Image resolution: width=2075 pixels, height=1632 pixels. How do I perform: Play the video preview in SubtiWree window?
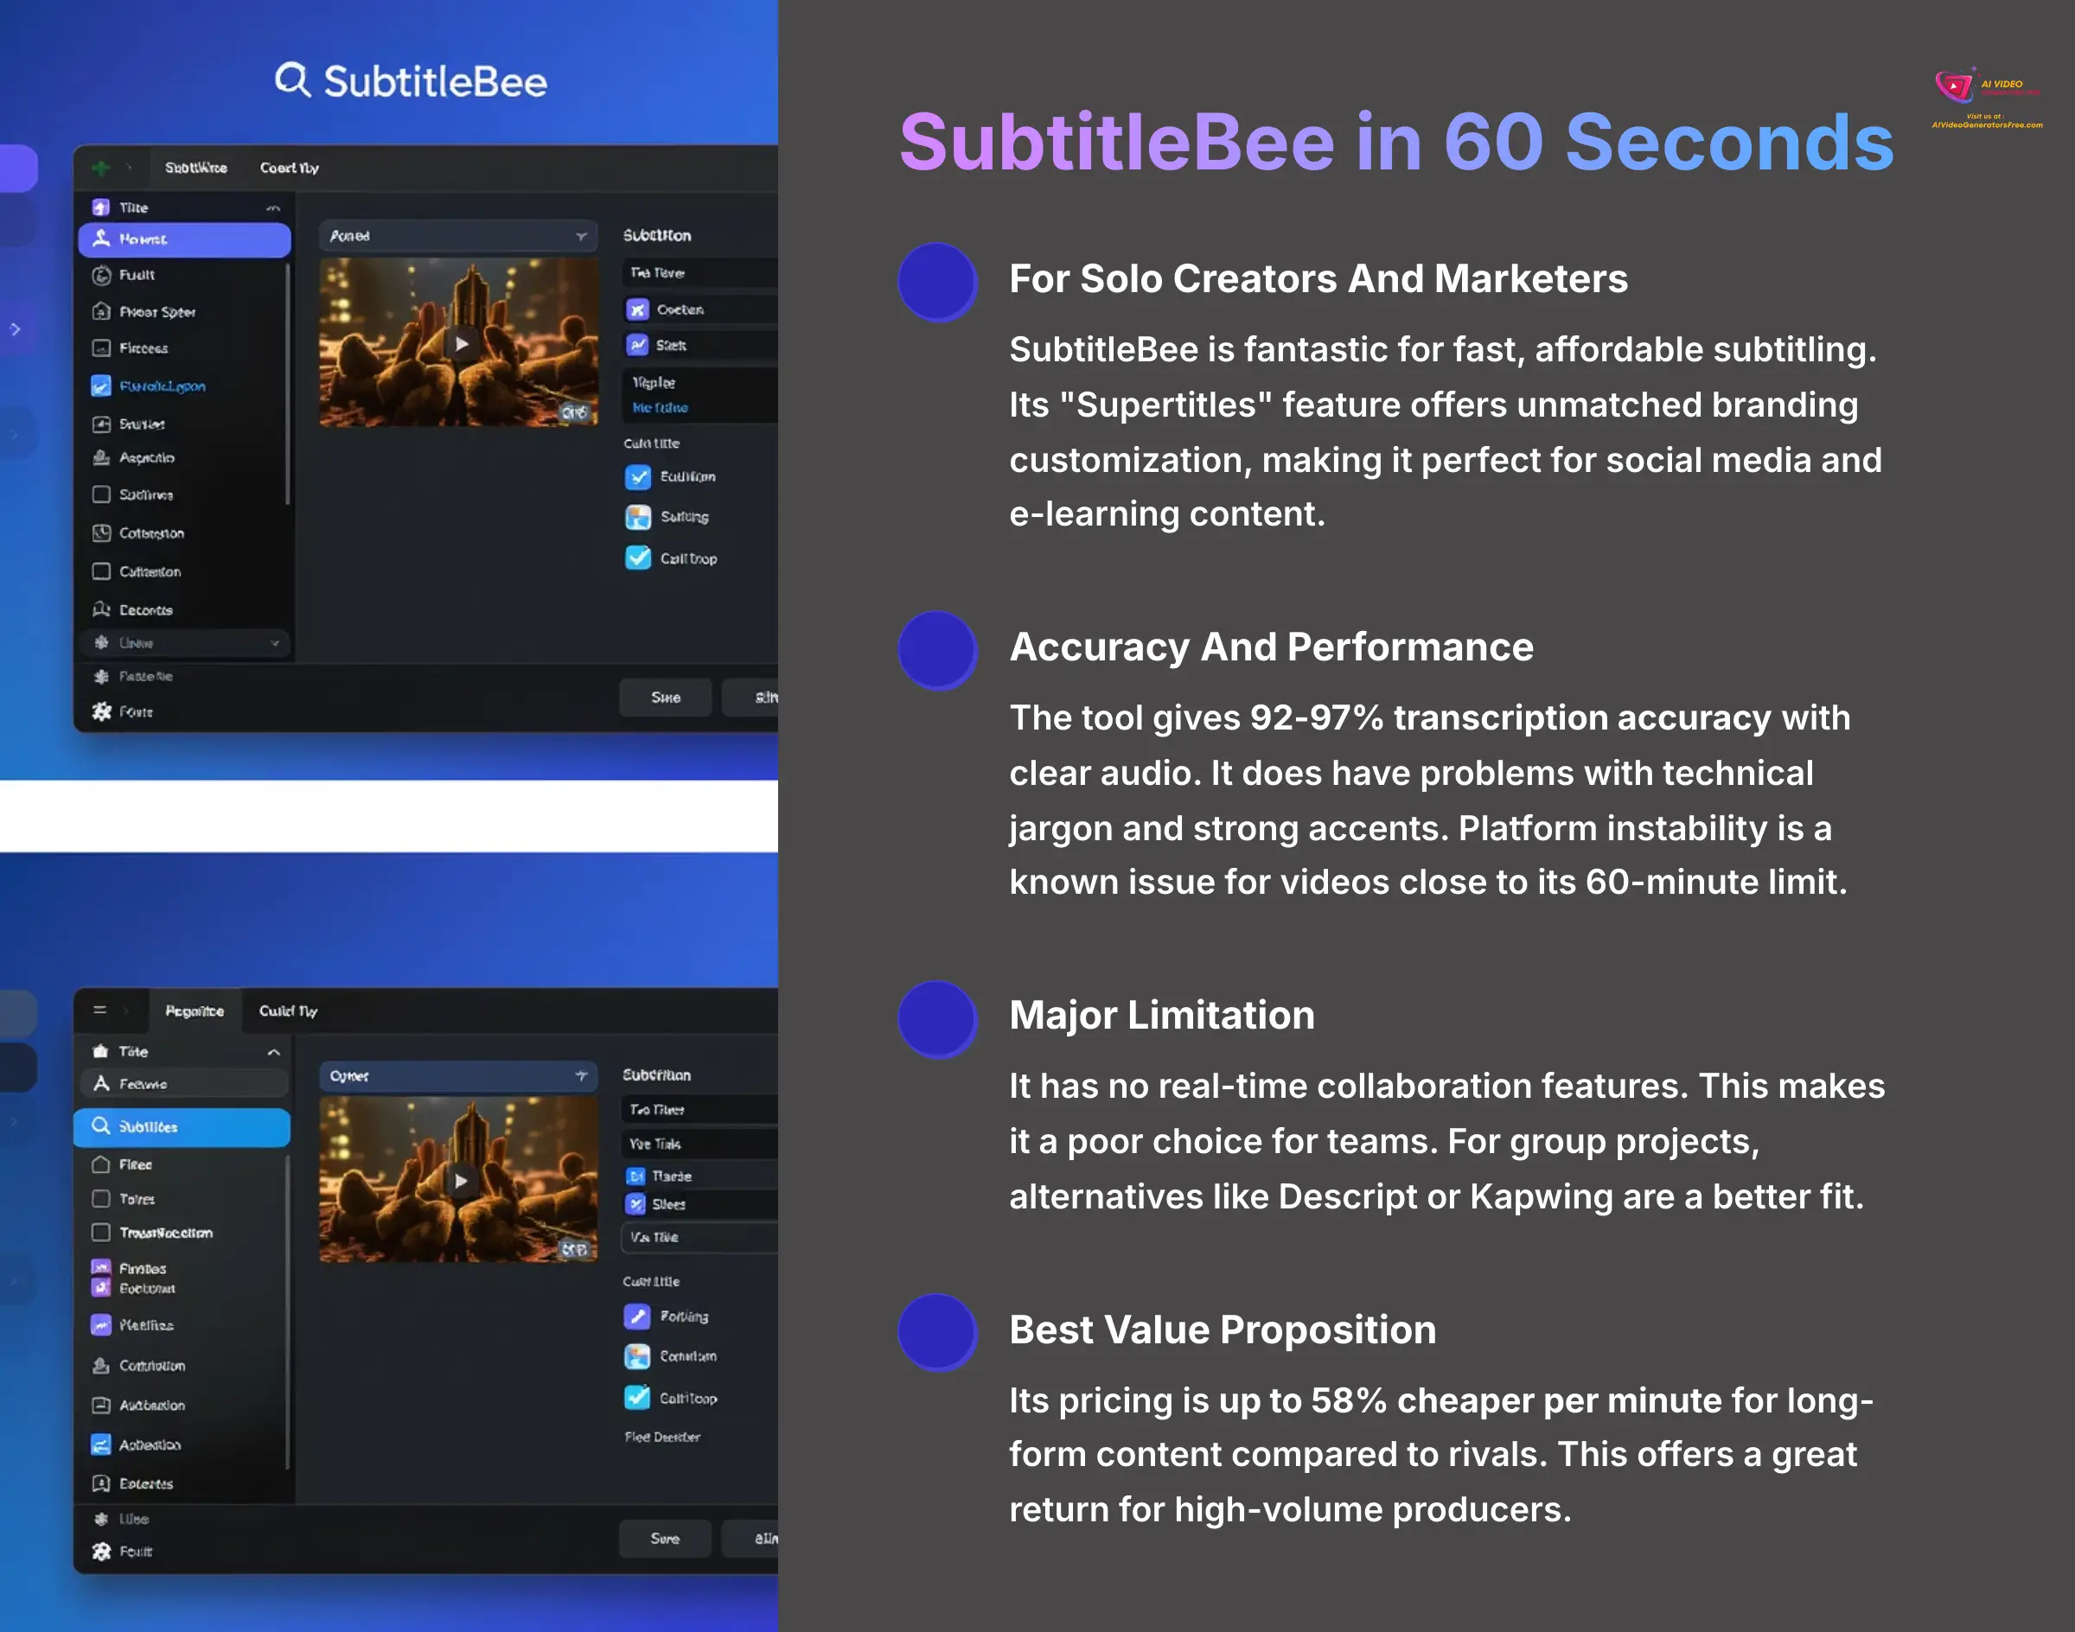[462, 344]
